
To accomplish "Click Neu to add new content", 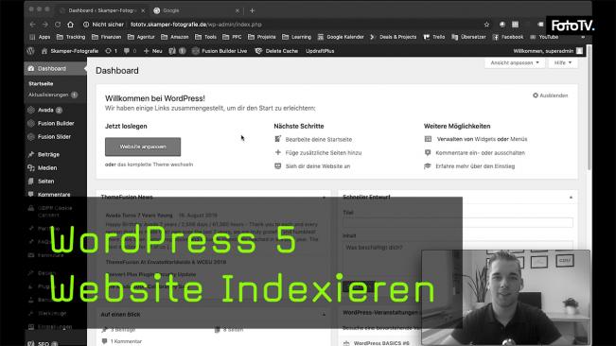I will 153,51.
